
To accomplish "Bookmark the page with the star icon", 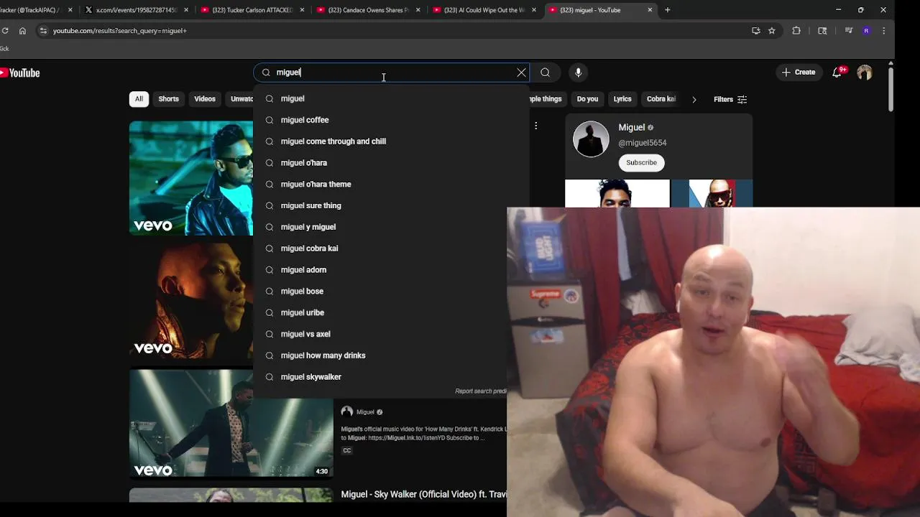I will (x=771, y=31).
